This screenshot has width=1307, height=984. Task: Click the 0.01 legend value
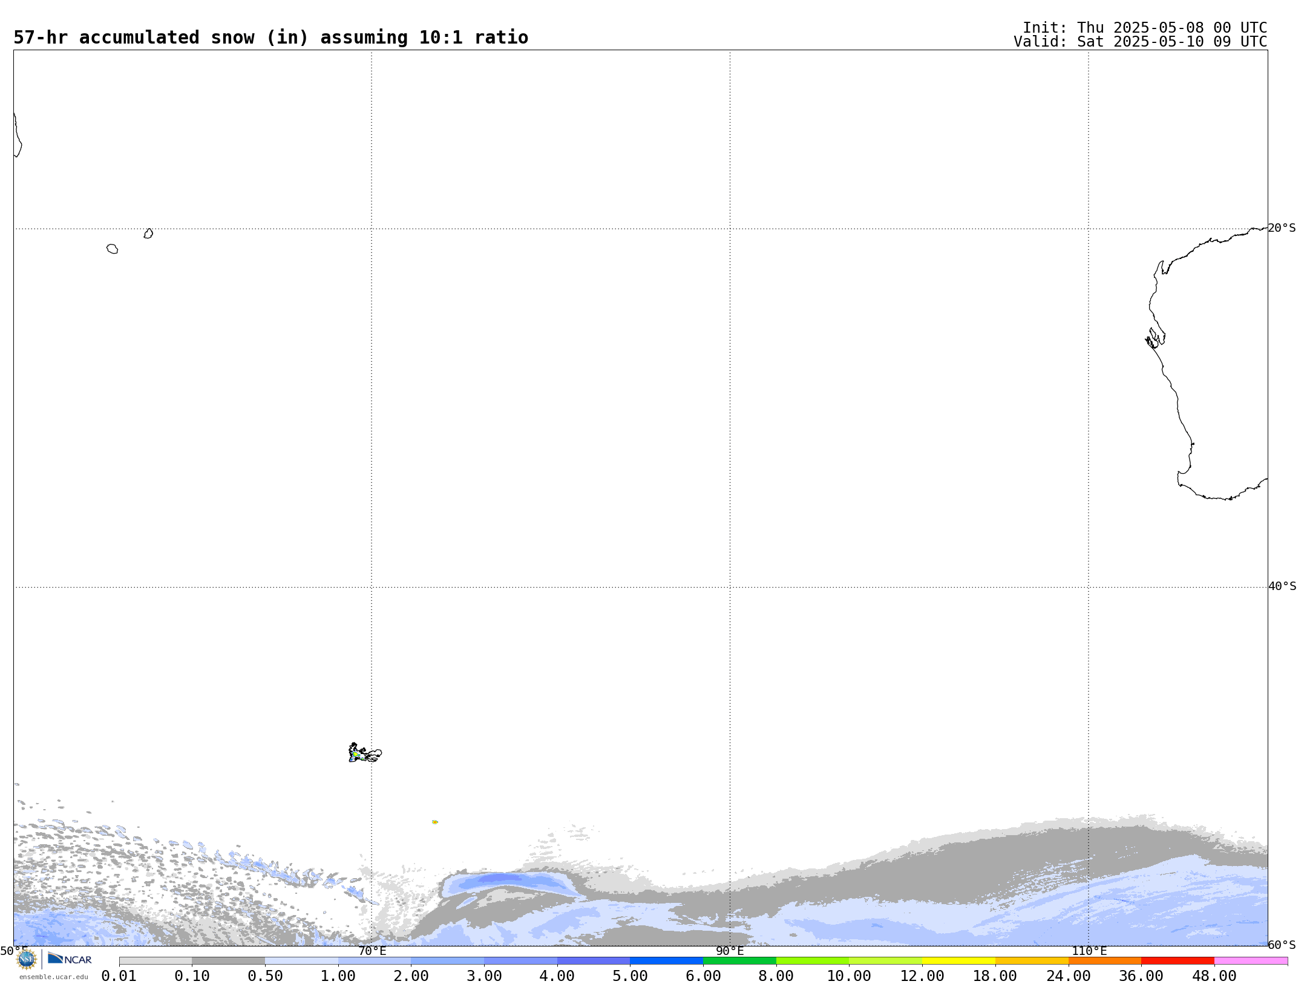pyautogui.click(x=119, y=976)
